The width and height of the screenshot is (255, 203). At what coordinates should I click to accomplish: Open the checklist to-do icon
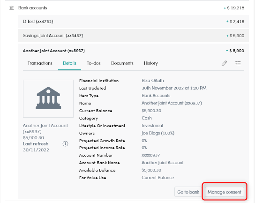[x=238, y=63]
